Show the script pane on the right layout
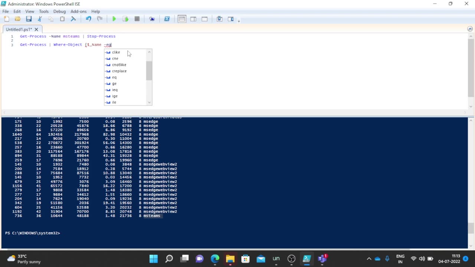The height and width of the screenshot is (267, 475). [x=193, y=19]
